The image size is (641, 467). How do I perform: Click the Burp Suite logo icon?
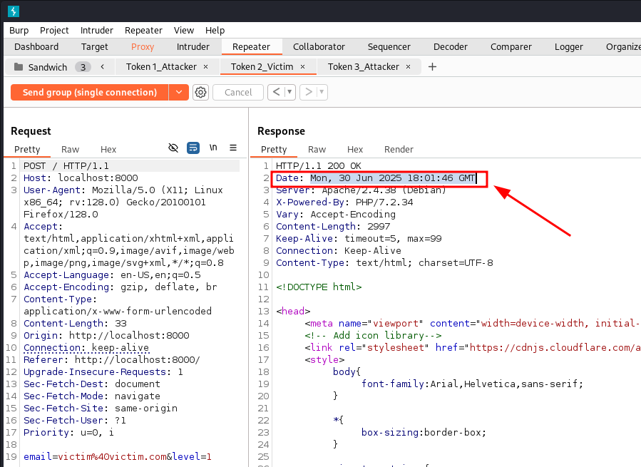tap(14, 11)
